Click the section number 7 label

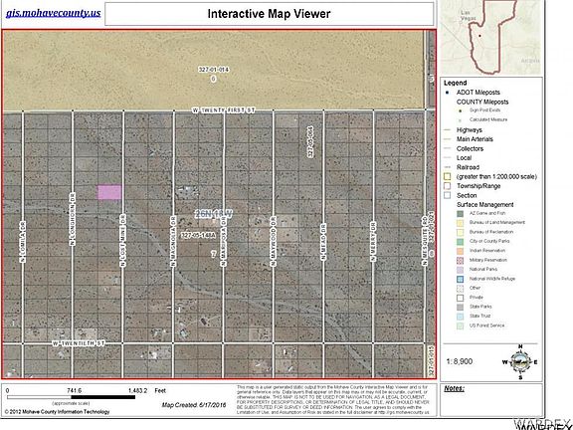coord(214,254)
